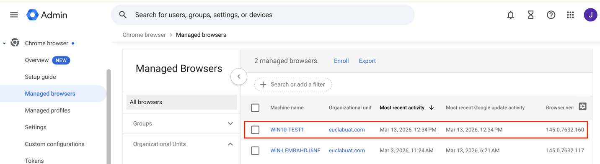Click the Search or add a filter field
Image resolution: width=600 pixels, height=164 pixels.
pyautogui.click(x=293, y=85)
